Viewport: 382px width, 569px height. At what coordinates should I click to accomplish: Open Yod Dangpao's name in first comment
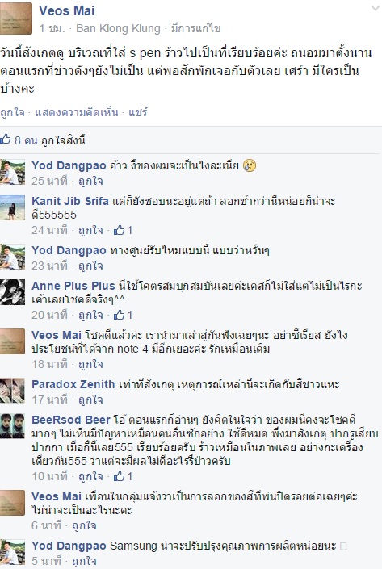pyautogui.click(x=69, y=165)
